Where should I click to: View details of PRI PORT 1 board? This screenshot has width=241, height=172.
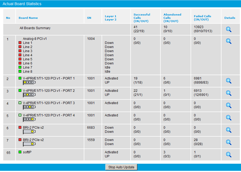(229, 81)
